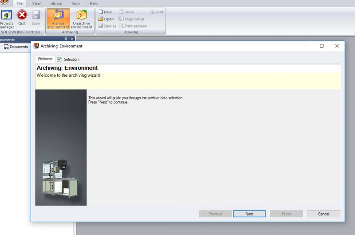Click Next to continue the wizard
This screenshot has width=355, height=235.
click(249, 214)
